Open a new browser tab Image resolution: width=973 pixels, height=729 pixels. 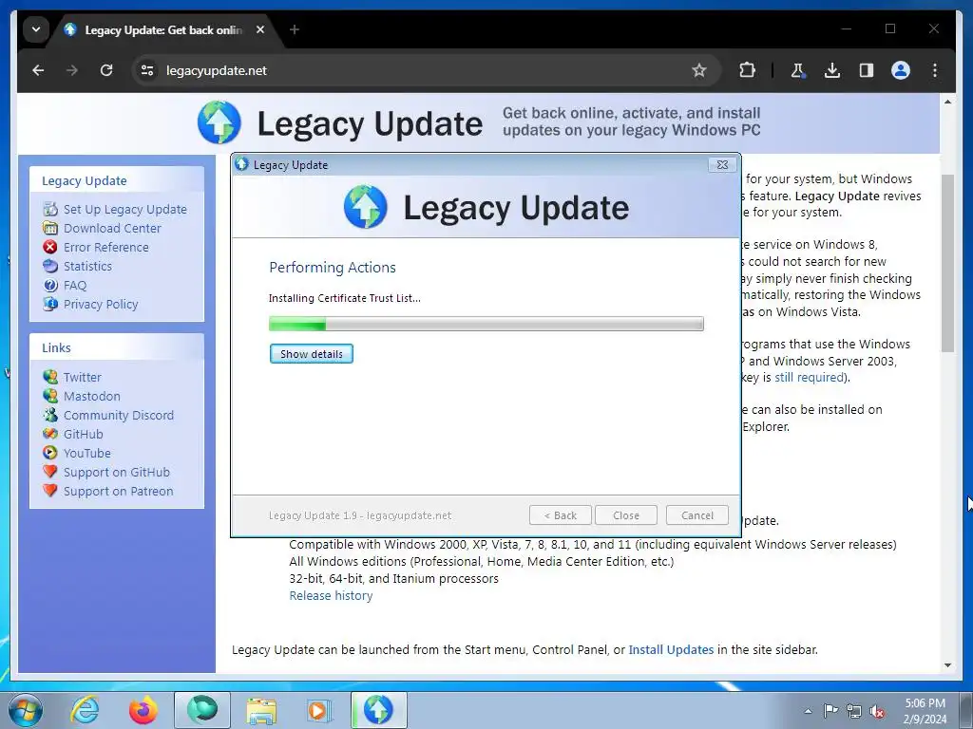(295, 29)
